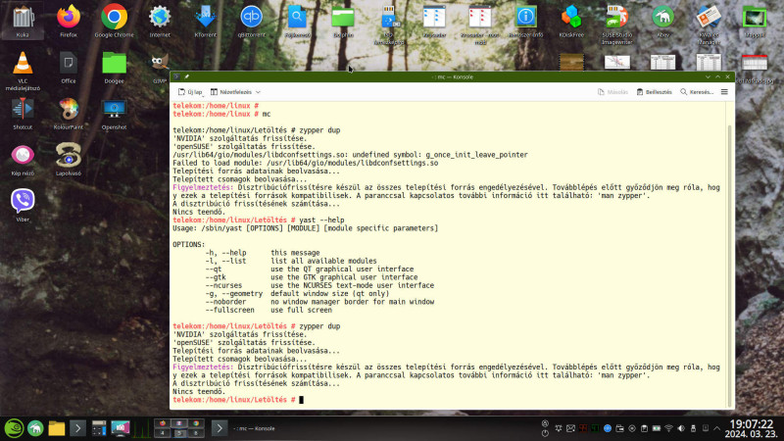Screen dimensions: 784x441
Task: Open KTorrent desktop icon
Action: tap(205, 21)
